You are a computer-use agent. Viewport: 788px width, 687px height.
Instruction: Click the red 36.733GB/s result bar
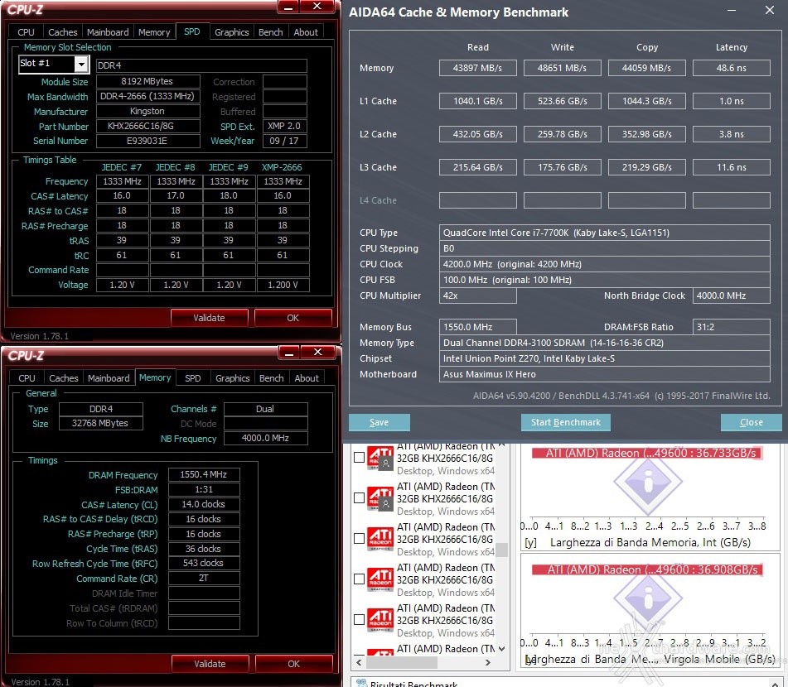click(x=647, y=453)
